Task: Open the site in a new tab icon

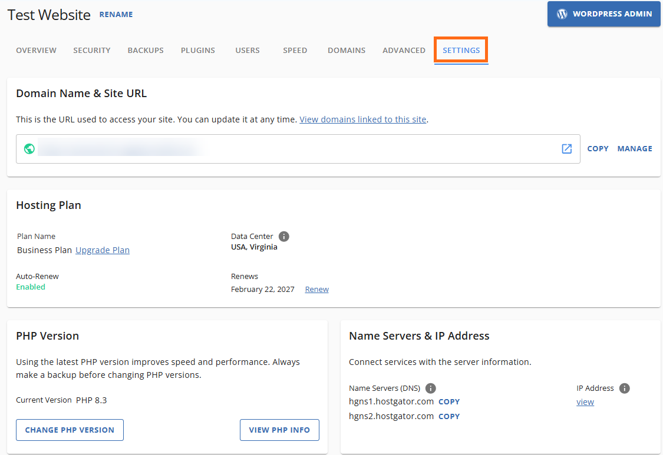Action: tap(566, 149)
